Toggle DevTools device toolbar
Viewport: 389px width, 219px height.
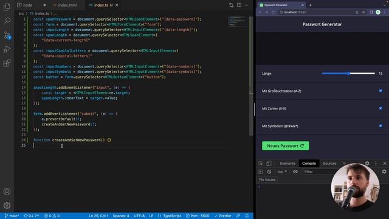click(269, 164)
